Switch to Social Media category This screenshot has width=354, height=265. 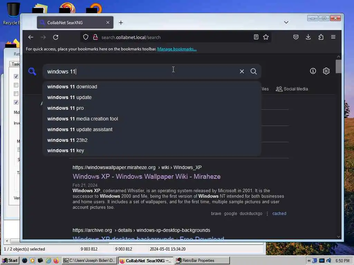(292, 89)
